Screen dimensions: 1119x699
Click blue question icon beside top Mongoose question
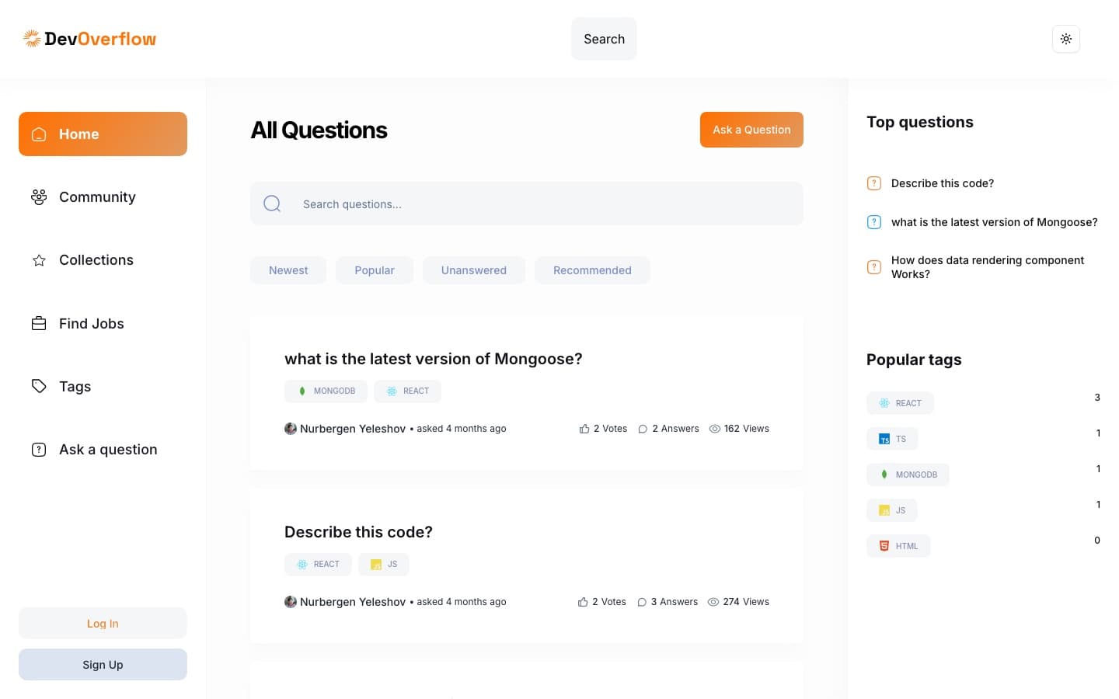pyautogui.click(x=874, y=222)
